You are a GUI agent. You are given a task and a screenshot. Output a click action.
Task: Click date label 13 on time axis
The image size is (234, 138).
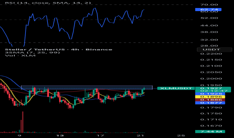[x=60, y=135]
